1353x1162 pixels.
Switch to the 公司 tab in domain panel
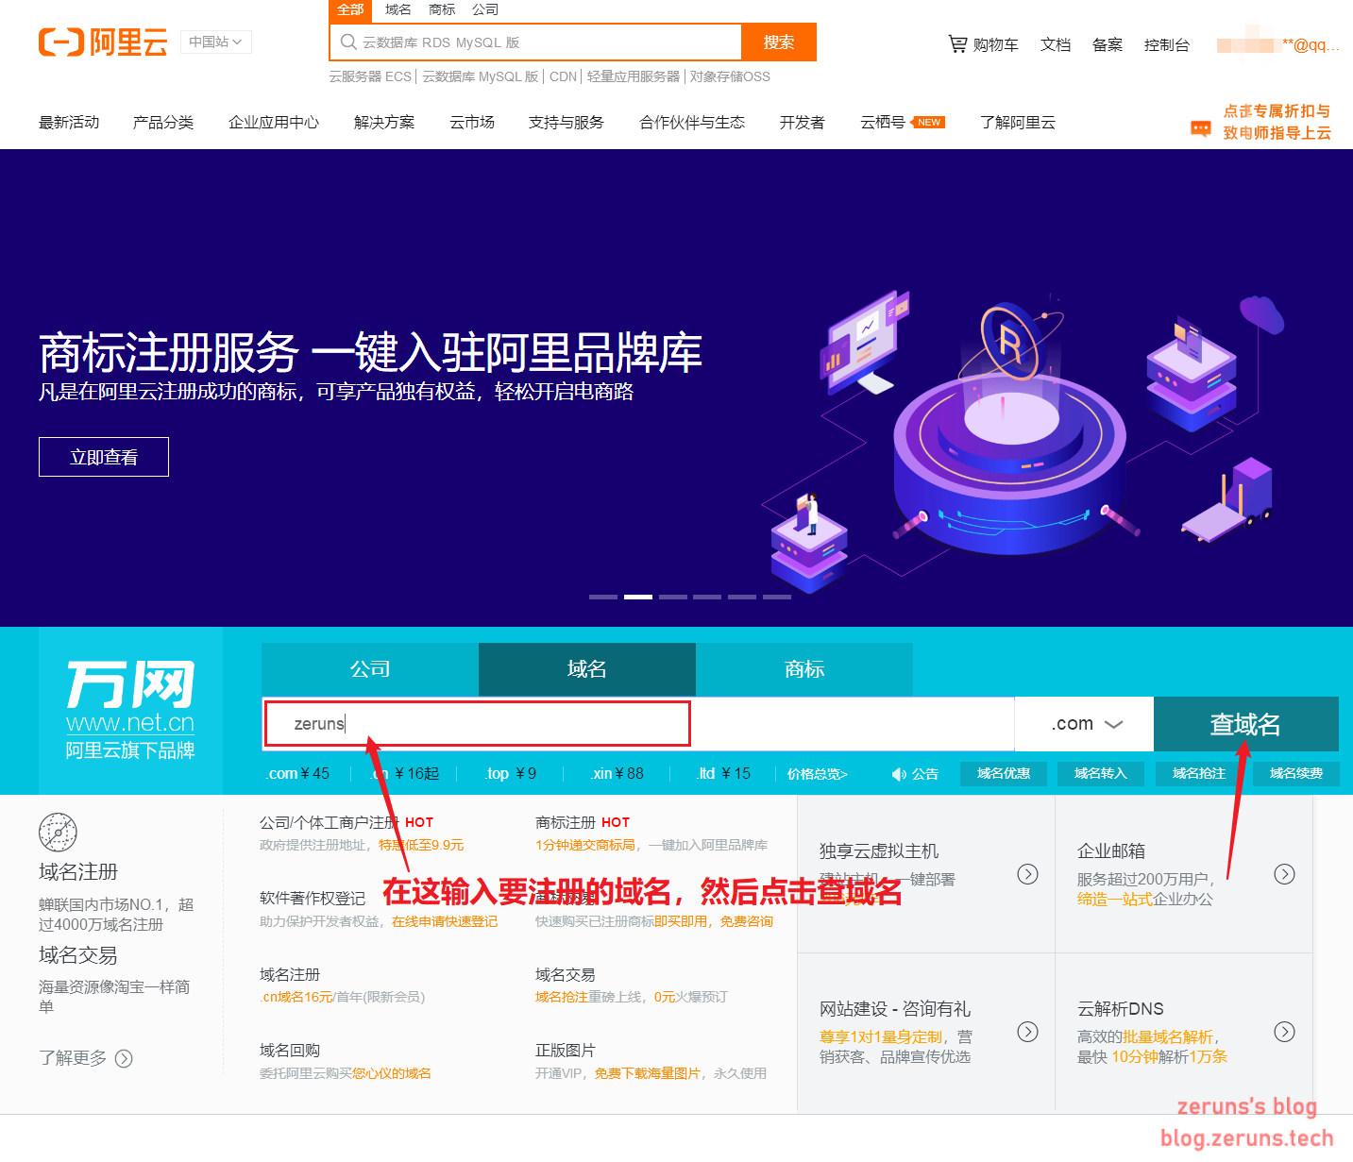(x=370, y=669)
